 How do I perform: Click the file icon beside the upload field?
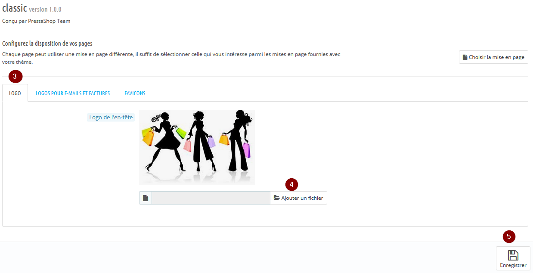[146, 198]
